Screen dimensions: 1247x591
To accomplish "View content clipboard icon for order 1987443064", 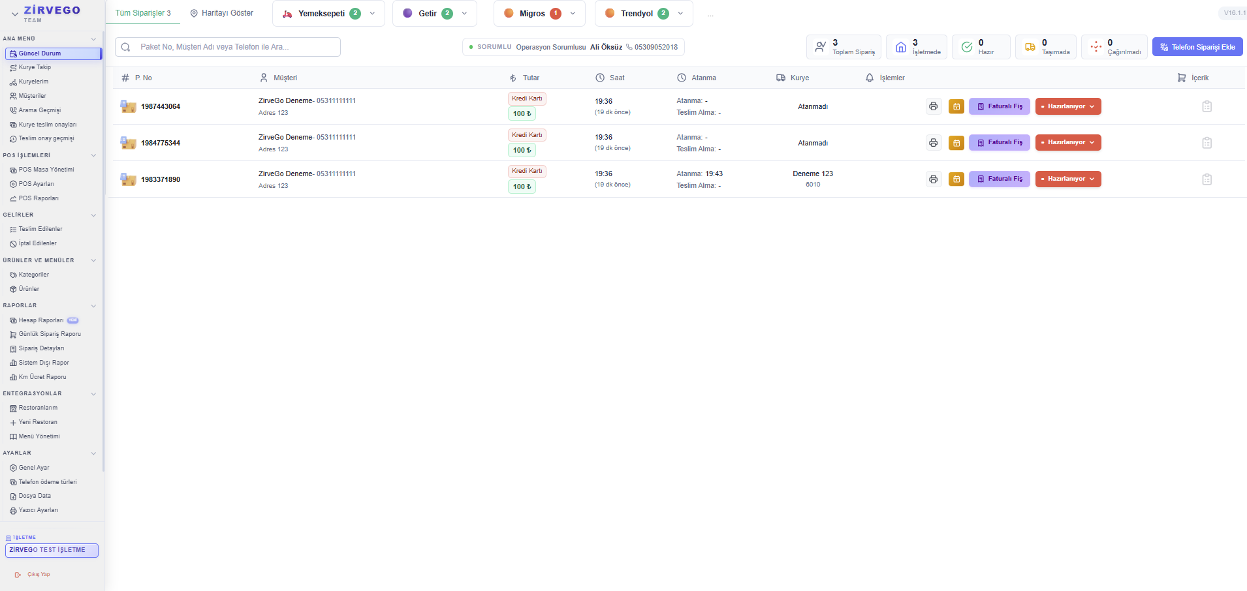I will [1207, 106].
